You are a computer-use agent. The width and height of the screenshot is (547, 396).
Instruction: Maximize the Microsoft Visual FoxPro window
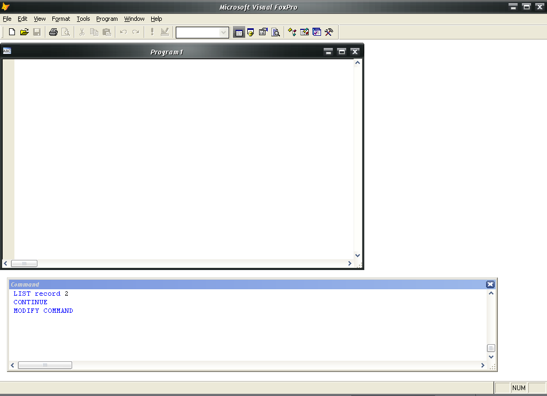[527, 6]
